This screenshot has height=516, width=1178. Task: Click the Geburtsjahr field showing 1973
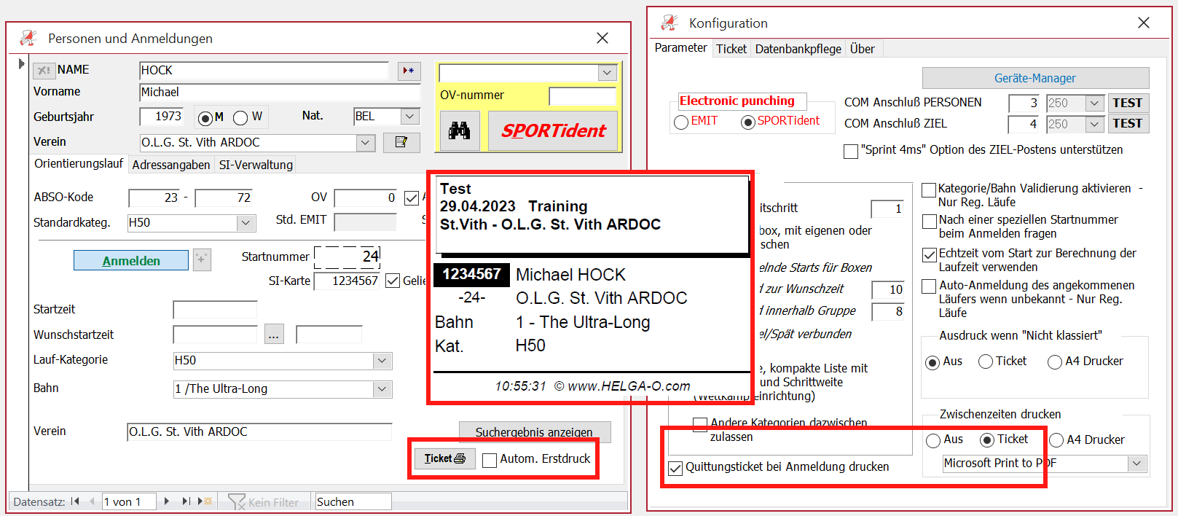[x=161, y=117]
